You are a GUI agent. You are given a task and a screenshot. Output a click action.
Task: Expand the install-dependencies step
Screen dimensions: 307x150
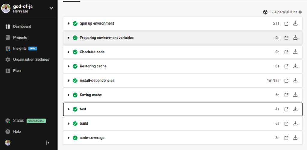pyautogui.click(x=69, y=81)
